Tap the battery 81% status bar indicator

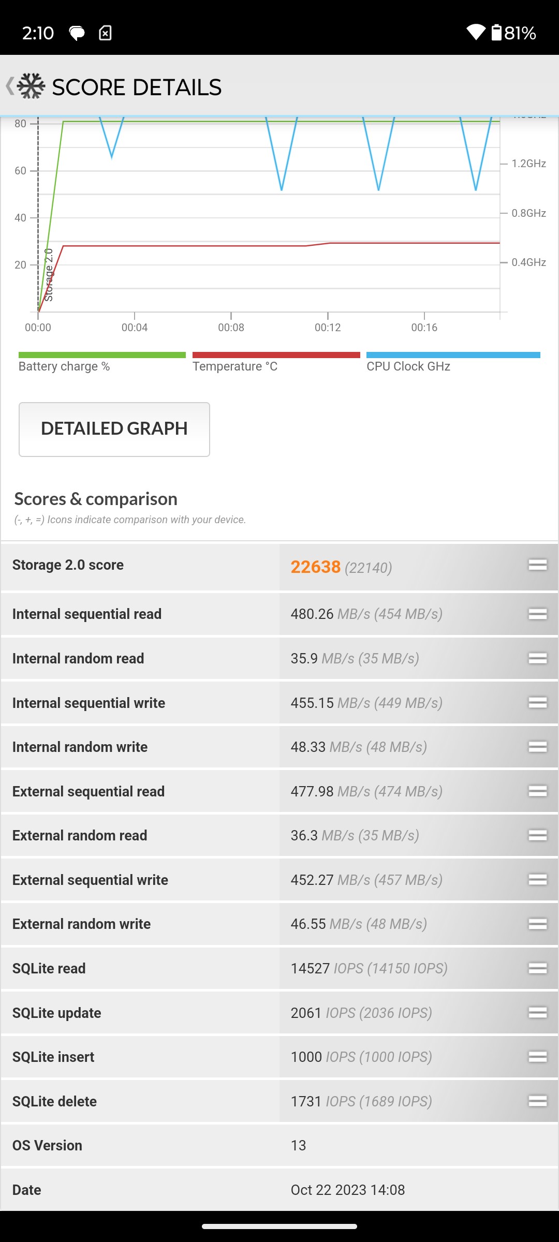tap(513, 33)
